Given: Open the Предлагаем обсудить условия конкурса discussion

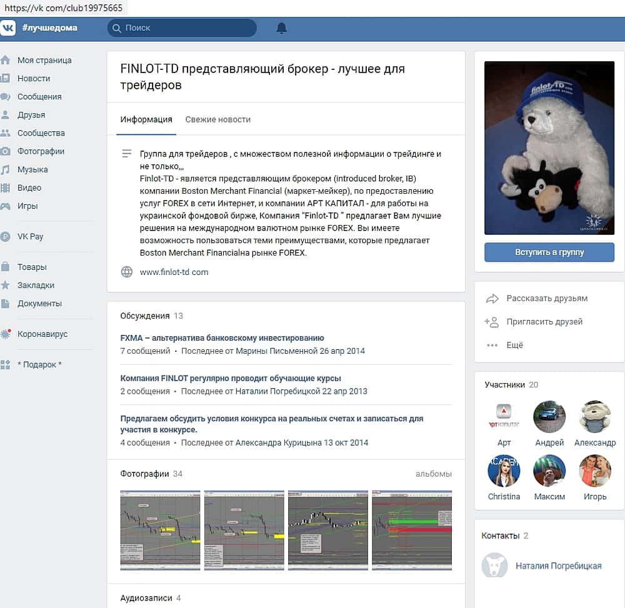Looking at the screenshot, I should point(272,424).
